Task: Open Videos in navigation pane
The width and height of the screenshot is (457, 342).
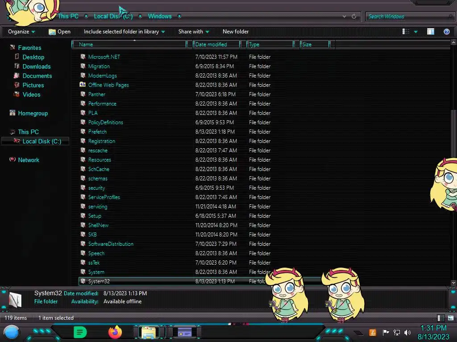Action: click(31, 94)
